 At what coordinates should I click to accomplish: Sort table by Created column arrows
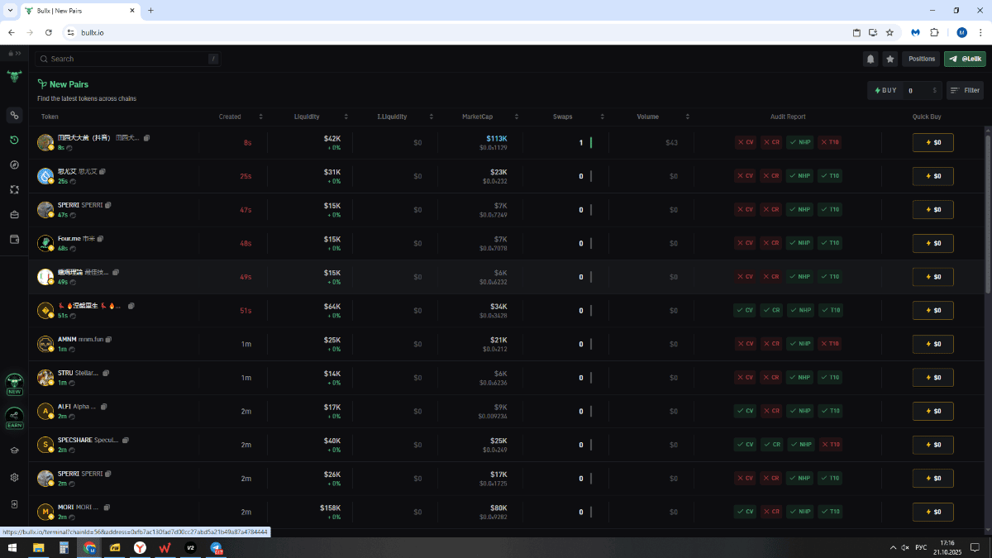point(257,117)
